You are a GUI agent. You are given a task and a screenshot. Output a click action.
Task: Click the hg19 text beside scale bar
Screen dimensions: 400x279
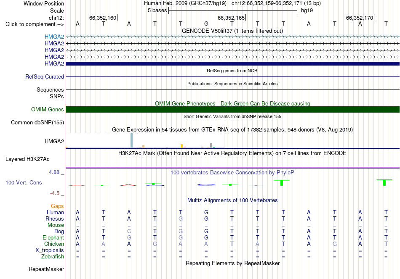307,11
